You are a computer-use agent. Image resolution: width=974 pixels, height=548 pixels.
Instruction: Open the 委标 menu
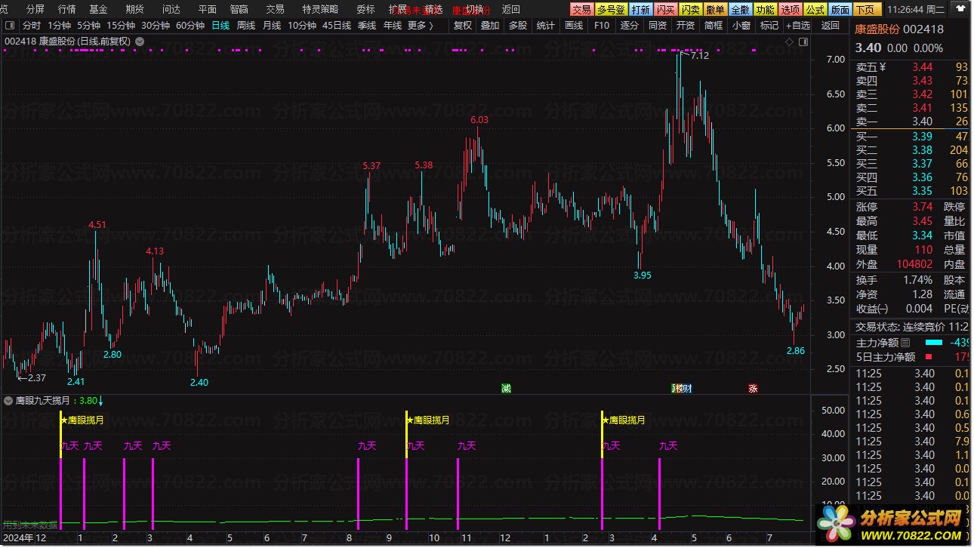click(x=365, y=10)
